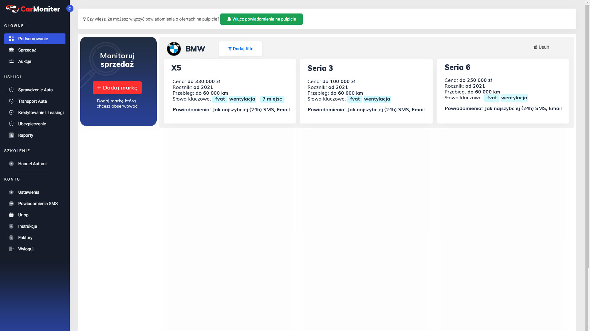
Task: Click Seria 3 price 'do 100 000 zł'
Action: (x=338, y=82)
